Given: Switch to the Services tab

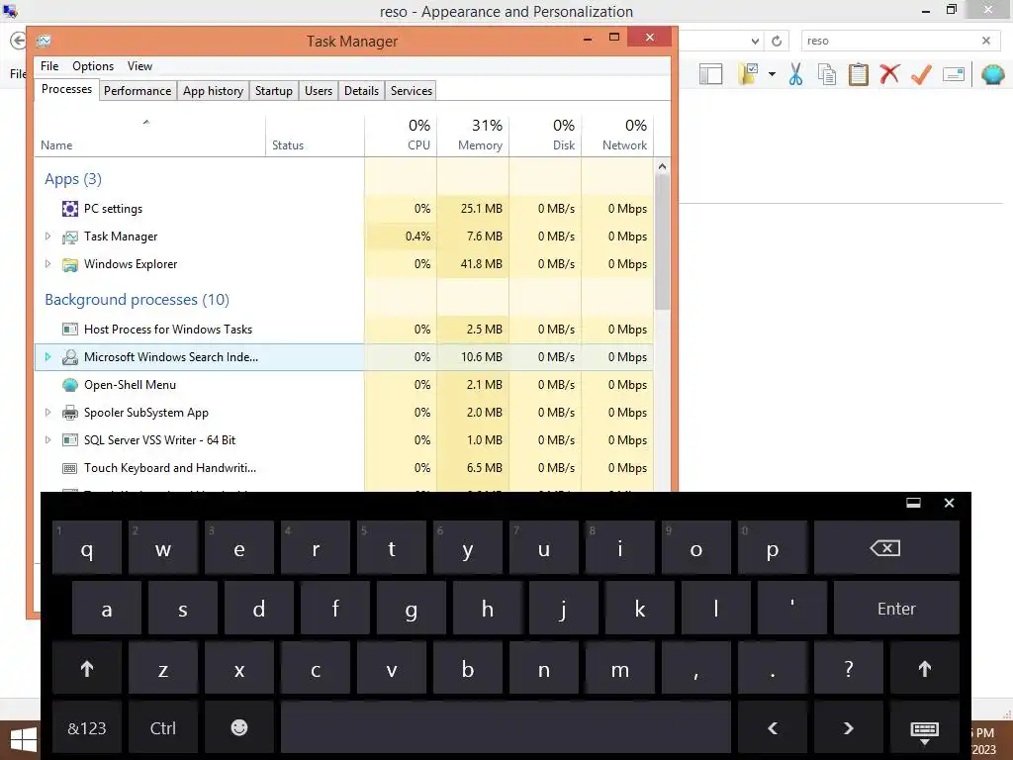Looking at the screenshot, I should click(x=412, y=91).
